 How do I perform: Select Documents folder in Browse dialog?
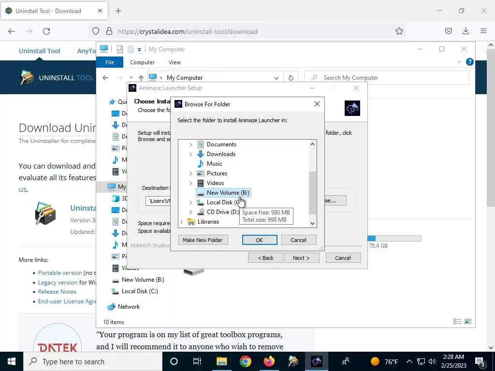pos(221,144)
